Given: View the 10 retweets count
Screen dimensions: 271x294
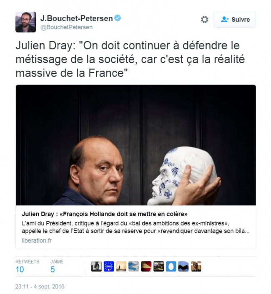Looking at the screenshot, I should click(20, 270).
